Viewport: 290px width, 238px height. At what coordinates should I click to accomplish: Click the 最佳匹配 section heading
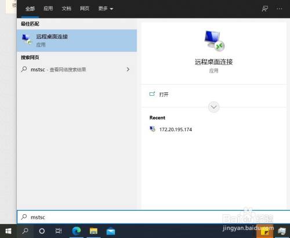pos(30,24)
